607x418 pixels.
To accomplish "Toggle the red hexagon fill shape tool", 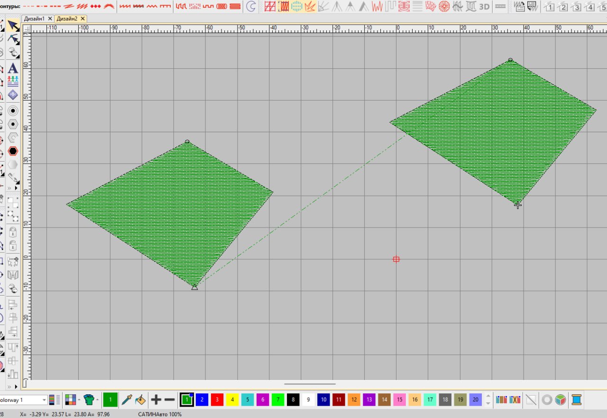I will [13, 151].
